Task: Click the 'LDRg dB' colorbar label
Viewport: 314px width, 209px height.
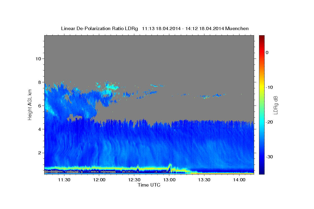Action: click(x=275, y=105)
